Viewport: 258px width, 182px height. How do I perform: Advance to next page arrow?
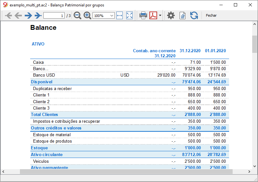(x=28, y=16)
